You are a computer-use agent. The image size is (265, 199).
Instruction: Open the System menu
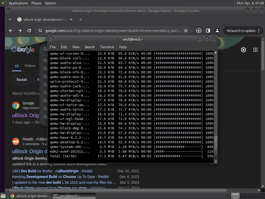tap(50, 3)
